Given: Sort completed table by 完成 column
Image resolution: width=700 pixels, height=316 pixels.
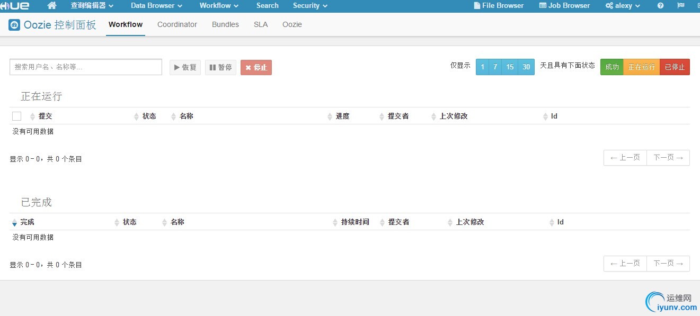Looking at the screenshot, I should pos(27,222).
